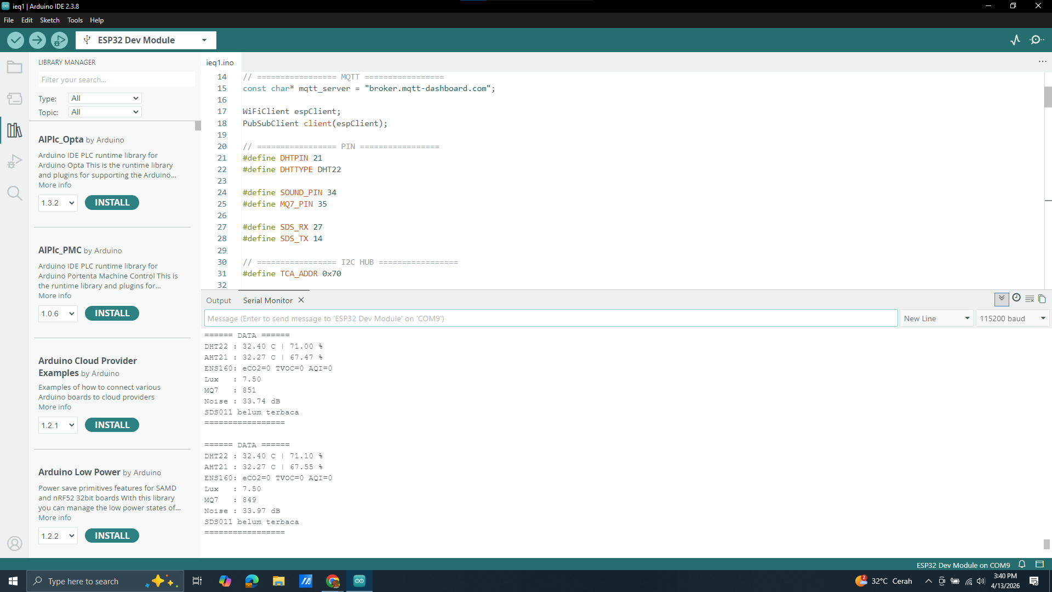1052x592 pixels.
Task: Open the Debug sidebar icon
Action: 15,162
